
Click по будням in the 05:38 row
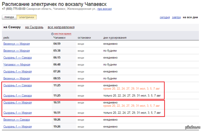[110, 51]
